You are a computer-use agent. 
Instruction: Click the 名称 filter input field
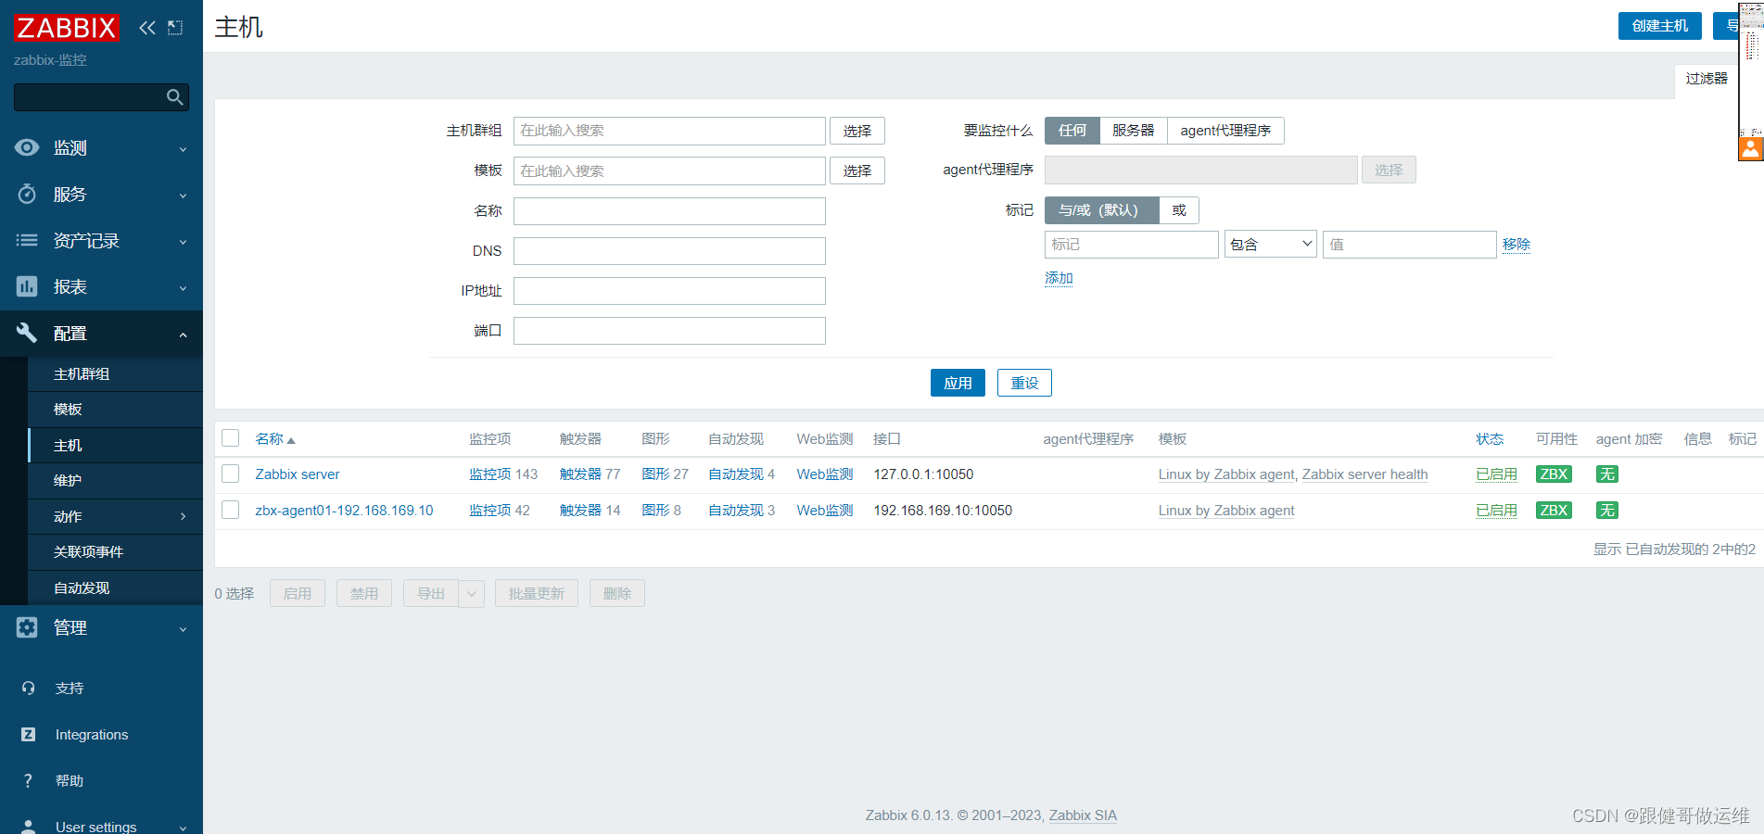669,211
